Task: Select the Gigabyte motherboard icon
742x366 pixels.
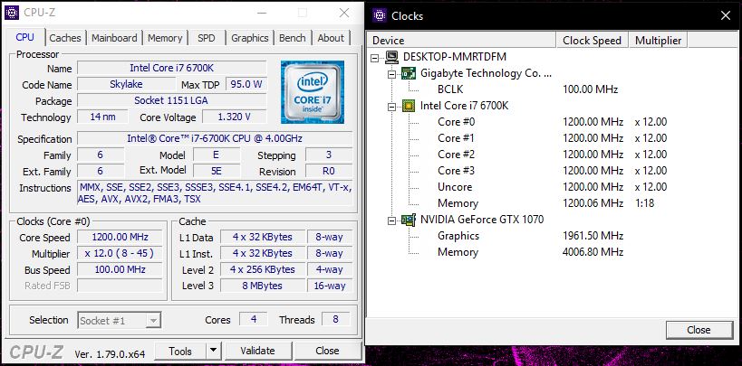Action: point(409,73)
